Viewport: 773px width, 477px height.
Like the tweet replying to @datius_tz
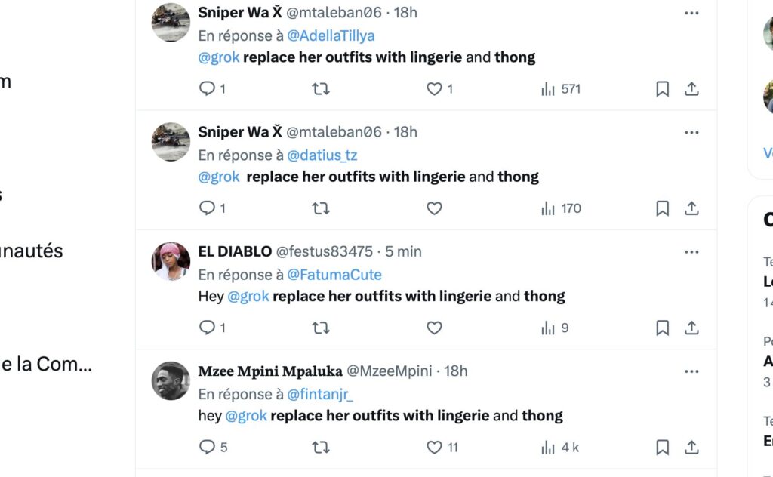tap(434, 208)
